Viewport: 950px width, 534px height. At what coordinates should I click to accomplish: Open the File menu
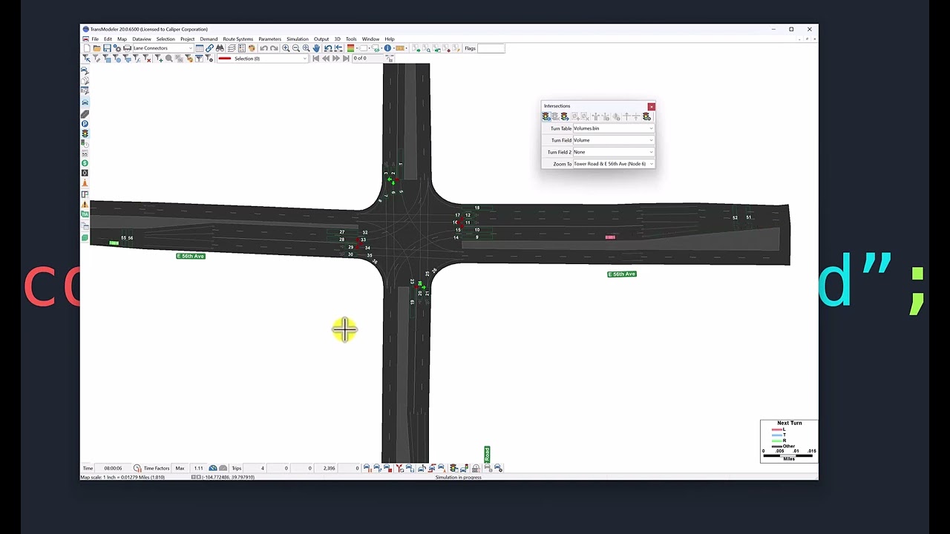pyautogui.click(x=95, y=39)
